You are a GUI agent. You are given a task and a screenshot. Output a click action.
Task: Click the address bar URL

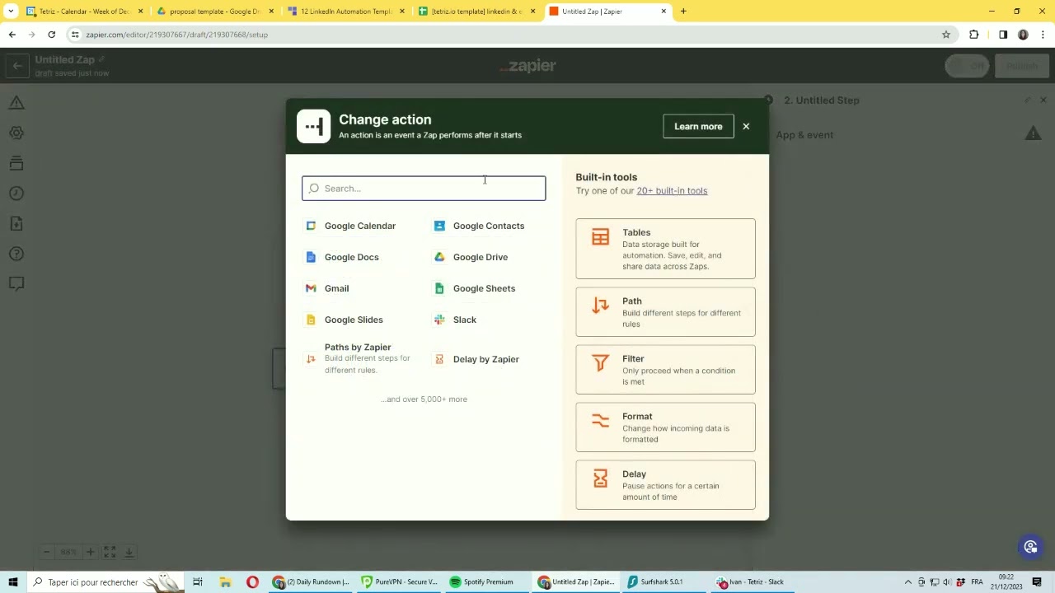176,35
